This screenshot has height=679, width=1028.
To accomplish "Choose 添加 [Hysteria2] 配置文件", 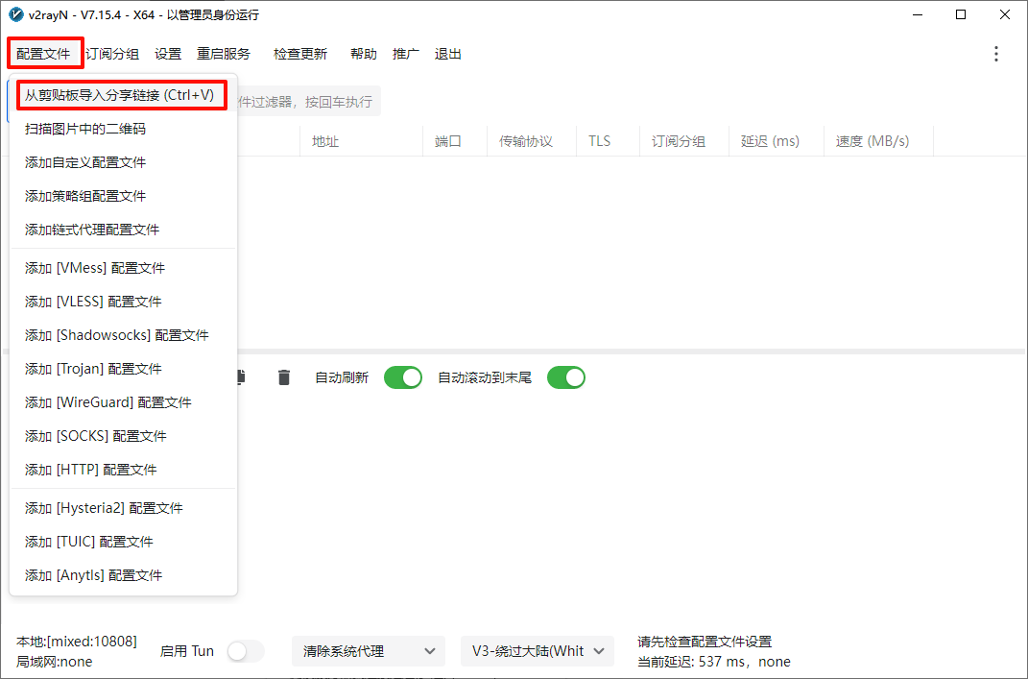I will [104, 508].
